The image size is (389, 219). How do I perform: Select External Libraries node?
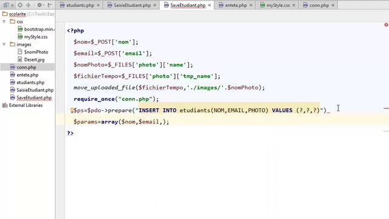click(26, 105)
